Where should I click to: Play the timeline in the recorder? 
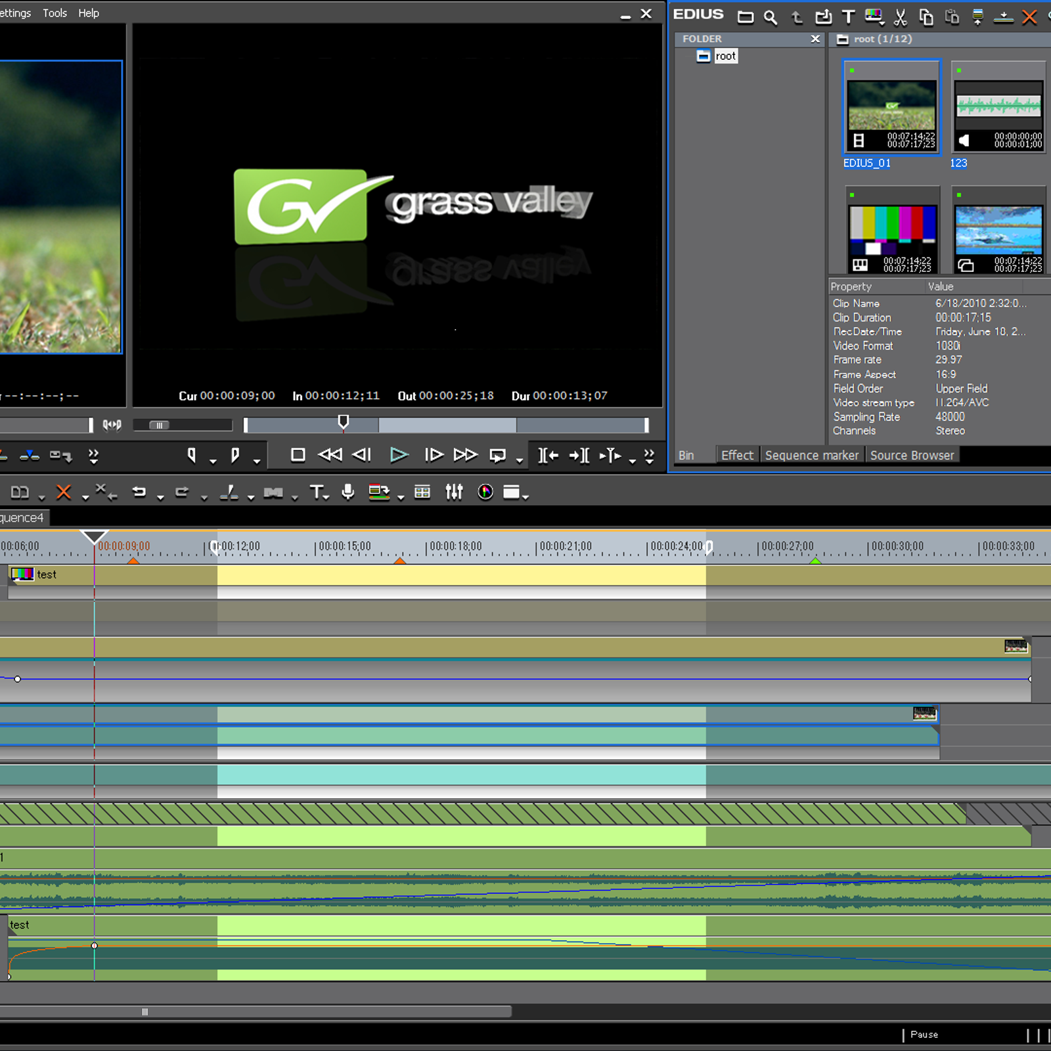tap(399, 455)
